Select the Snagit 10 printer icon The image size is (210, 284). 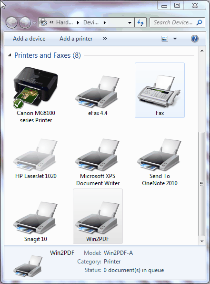[36, 218]
